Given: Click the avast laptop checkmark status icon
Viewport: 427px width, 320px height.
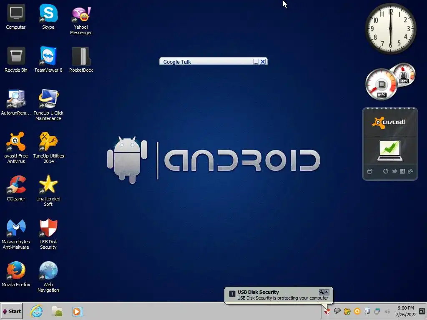Looking at the screenshot, I should 390,150.
